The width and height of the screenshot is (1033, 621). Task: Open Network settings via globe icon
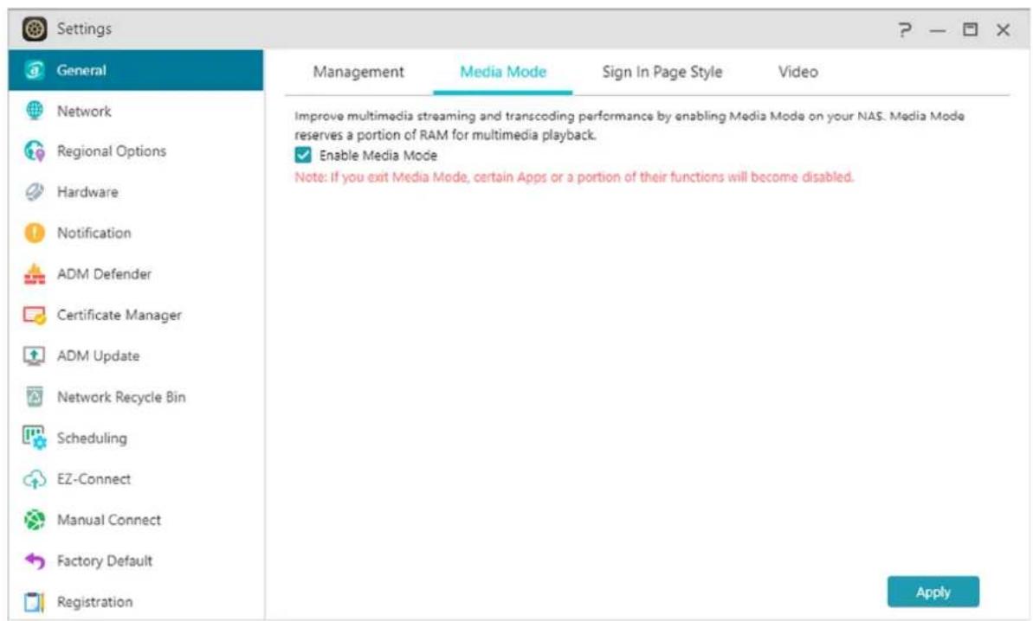click(34, 112)
